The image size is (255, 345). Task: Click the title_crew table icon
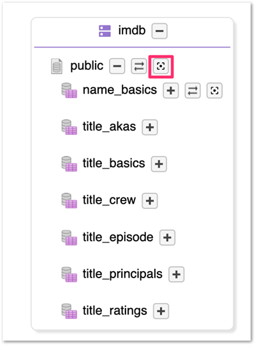pyautogui.click(x=69, y=201)
